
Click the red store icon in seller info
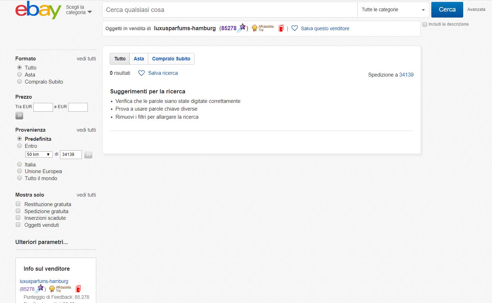78,289
